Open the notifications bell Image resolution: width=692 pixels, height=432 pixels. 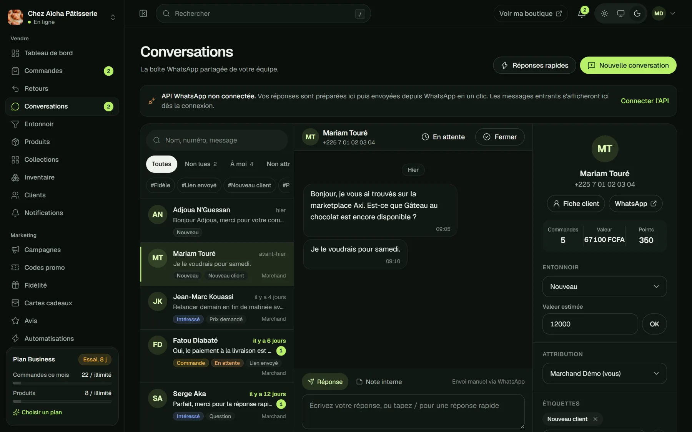pos(581,14)
